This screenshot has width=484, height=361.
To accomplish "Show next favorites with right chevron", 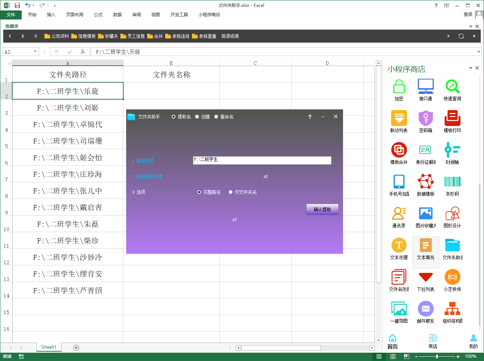I will click(x=448, y=36).
